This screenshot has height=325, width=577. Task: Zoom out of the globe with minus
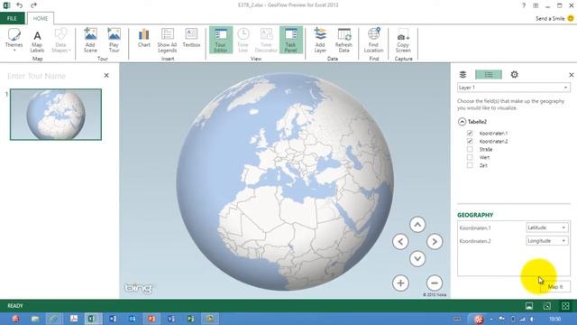pyautogui.click(x=435, y=283)
